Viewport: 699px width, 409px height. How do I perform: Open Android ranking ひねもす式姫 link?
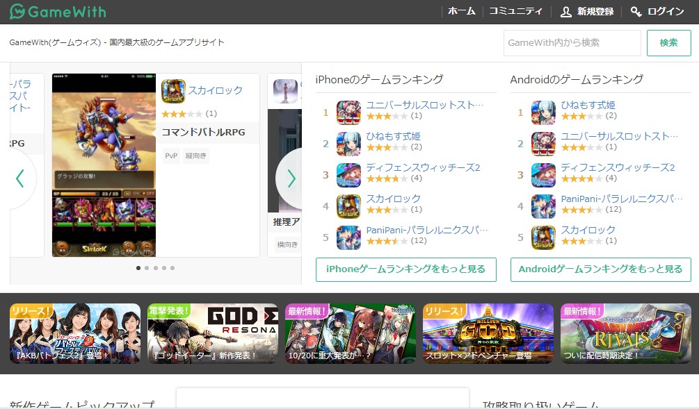coord(588,105)
